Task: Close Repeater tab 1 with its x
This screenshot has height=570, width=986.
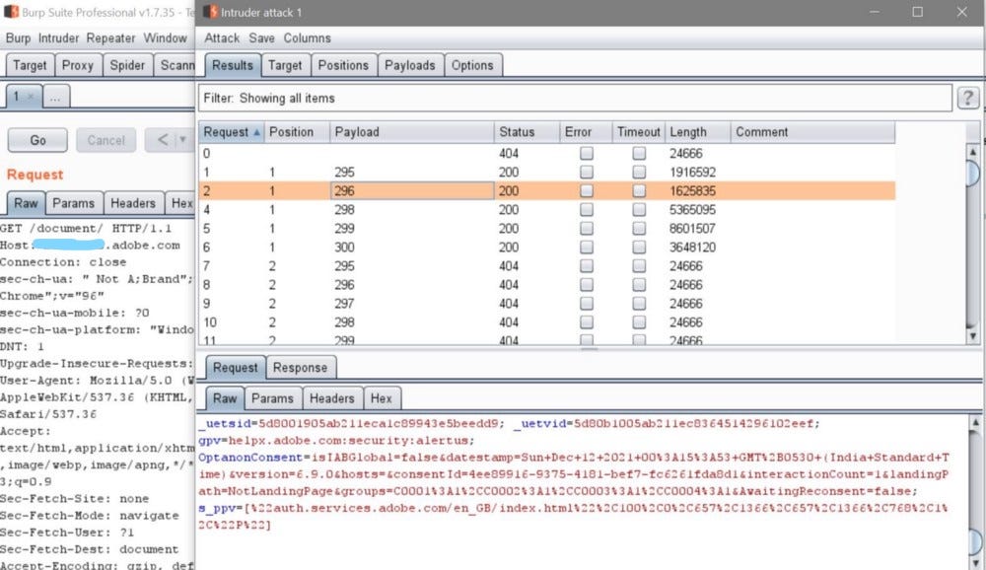Action: 31,97
